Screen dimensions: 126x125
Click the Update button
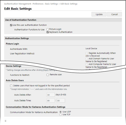click(x=99, y=14)
